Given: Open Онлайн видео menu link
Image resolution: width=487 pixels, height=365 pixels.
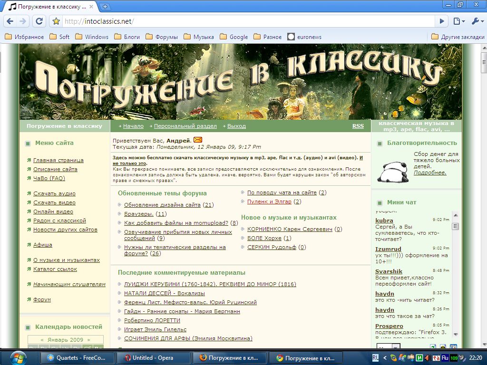Looking at the screenshot, I should pos(53,211).
